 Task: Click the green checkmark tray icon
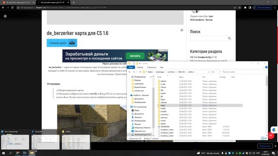[x=240, y=153]
